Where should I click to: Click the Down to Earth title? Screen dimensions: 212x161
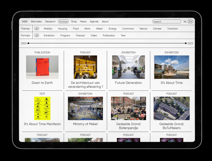tap(42, 83)
